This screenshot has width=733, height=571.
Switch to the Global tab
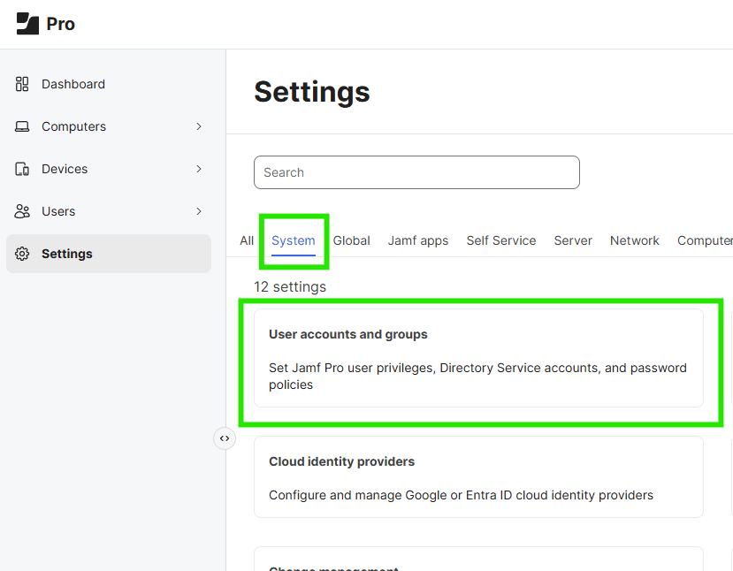point(352,240)
